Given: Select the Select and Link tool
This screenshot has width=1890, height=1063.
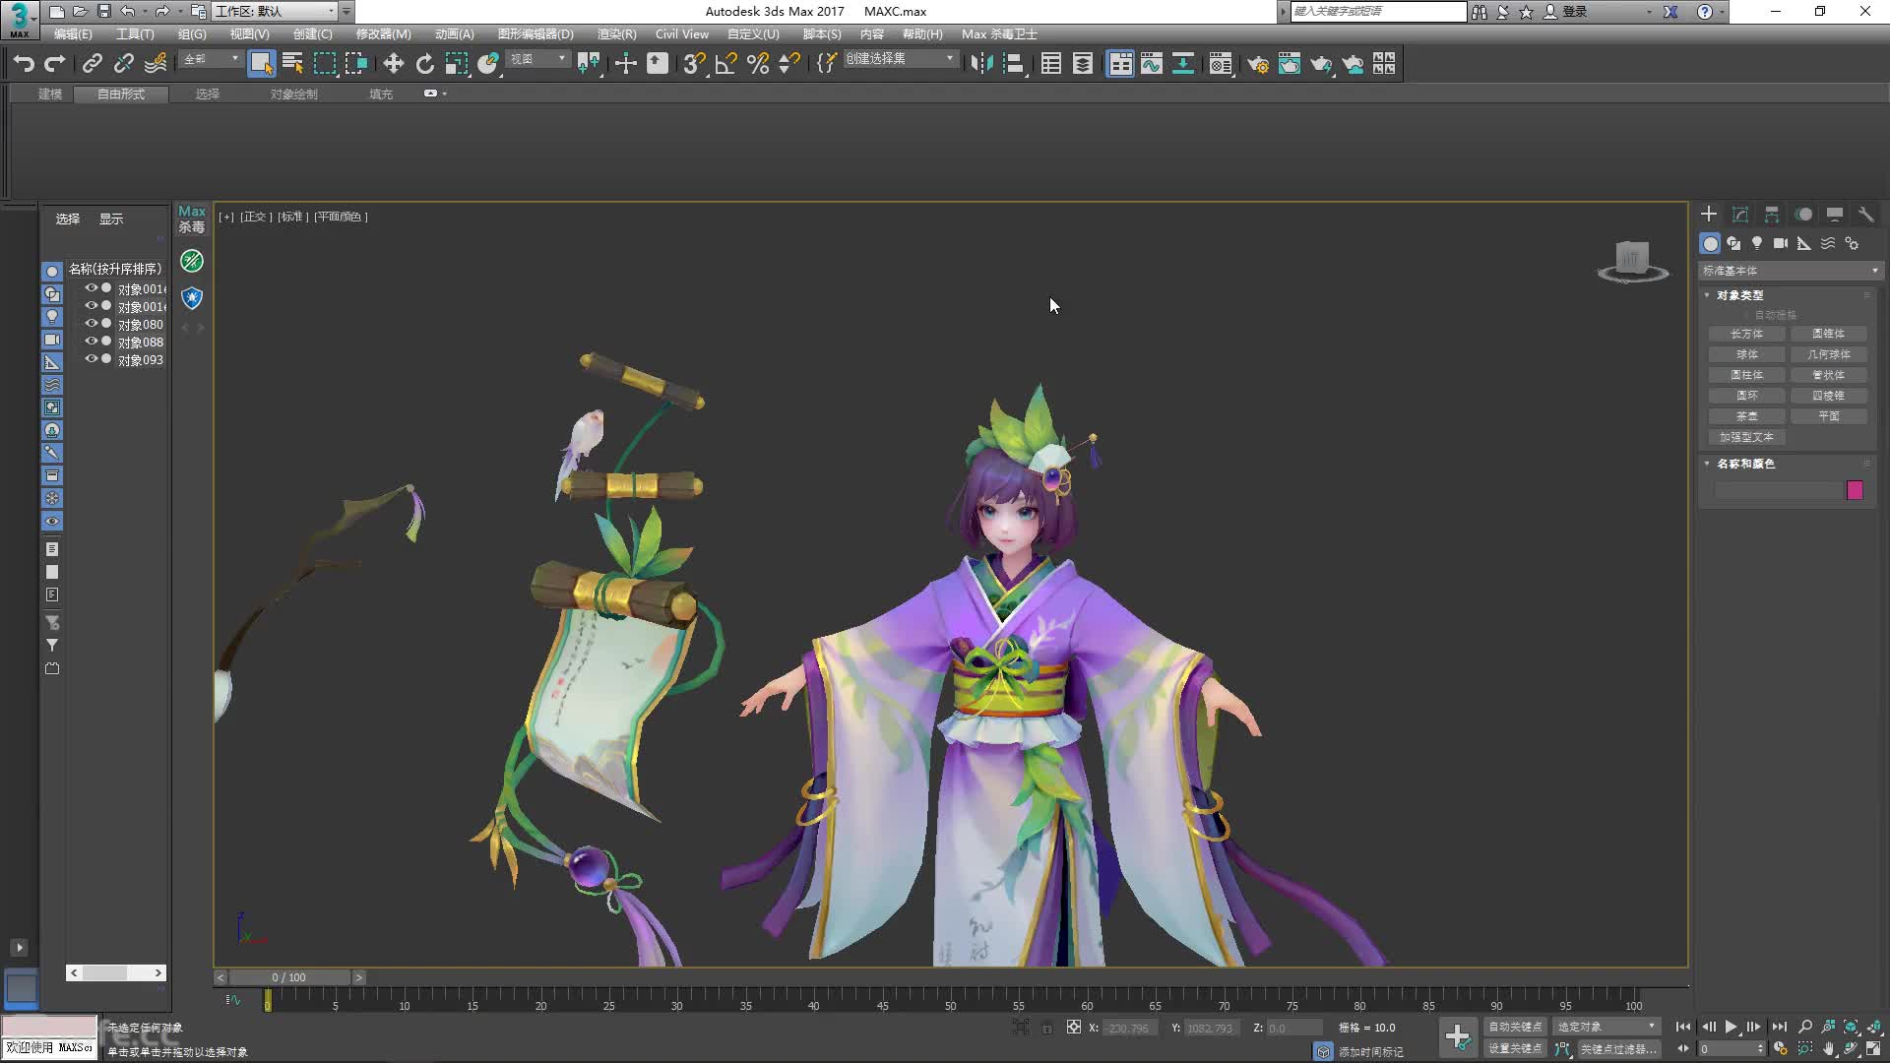Looking at the screenshot, I should coord(93,64).
